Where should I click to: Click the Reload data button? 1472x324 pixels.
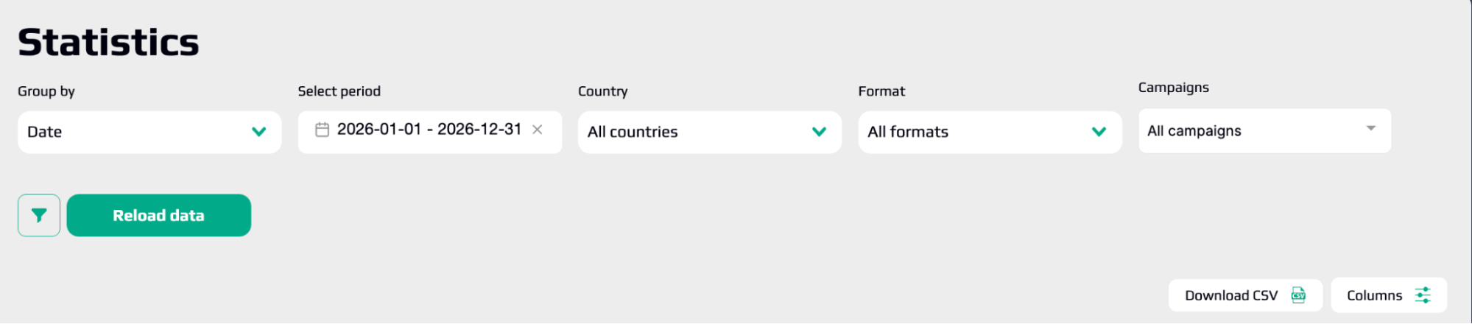[159, 216]
